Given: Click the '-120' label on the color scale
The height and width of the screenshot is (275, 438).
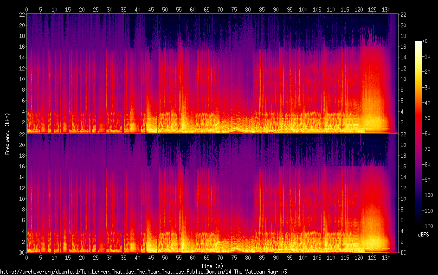Looking at the screenshot, I should click(426, 226).
